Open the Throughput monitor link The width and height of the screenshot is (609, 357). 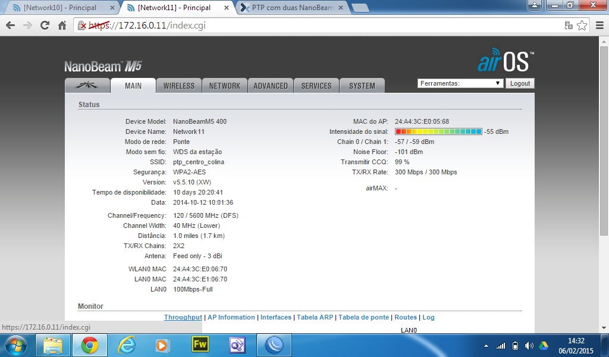click(x=183, y=317)
